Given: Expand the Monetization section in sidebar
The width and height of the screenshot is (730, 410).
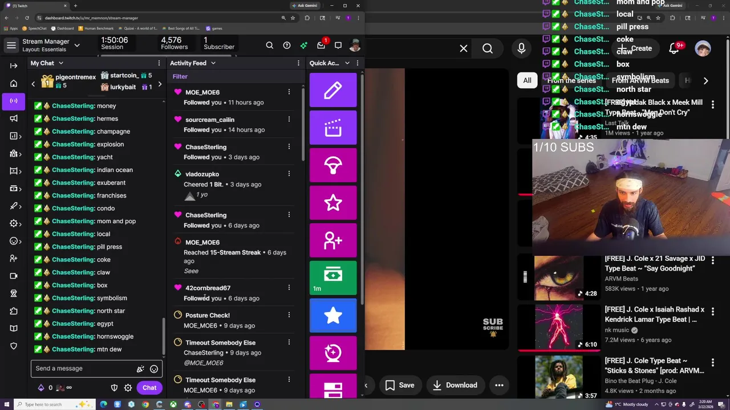Looking at the screenshot, I should pos(15,188).
